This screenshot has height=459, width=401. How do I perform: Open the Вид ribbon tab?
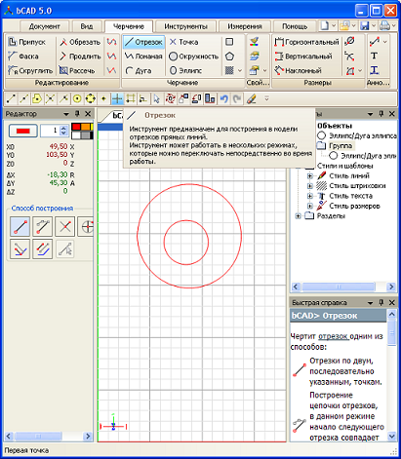tap(87, 26)
